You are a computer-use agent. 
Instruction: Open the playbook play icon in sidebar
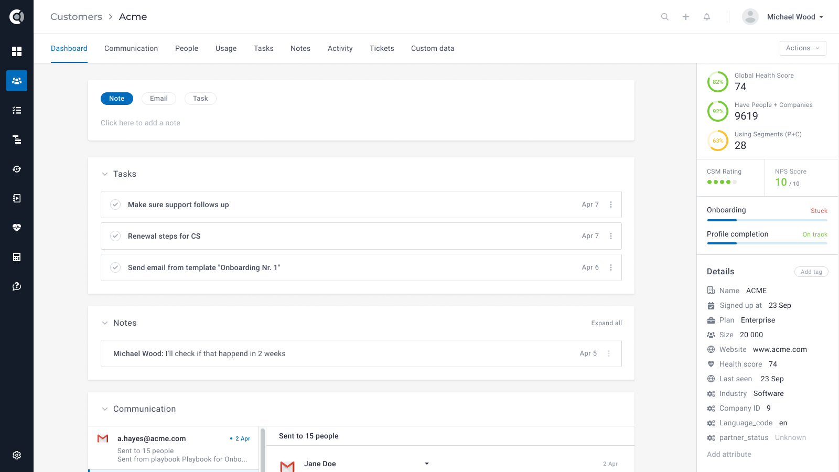pyautogui.click(x=17, y=198)
